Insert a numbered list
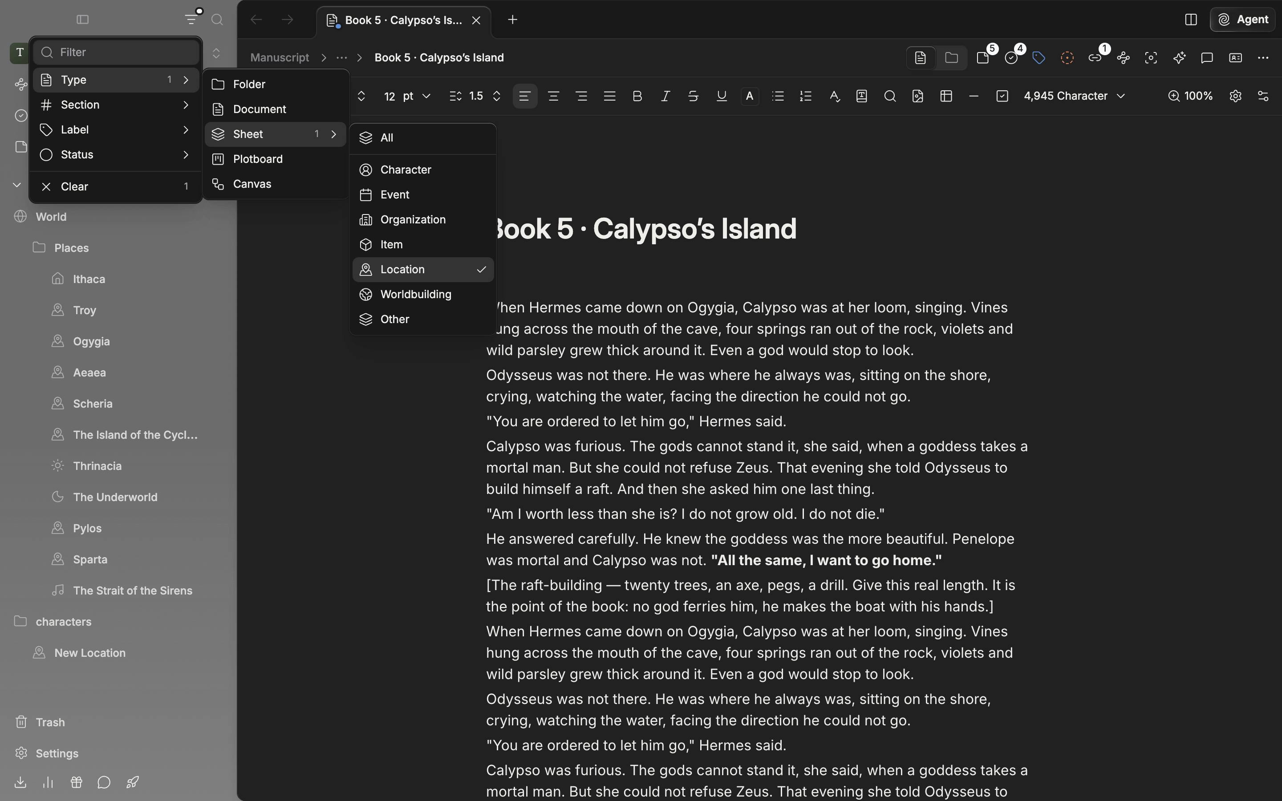 pyautogui.click(x=806, y=96)
